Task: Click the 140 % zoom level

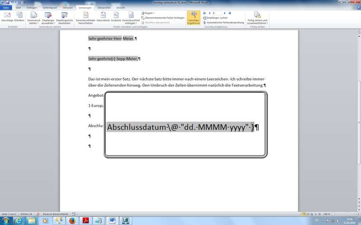Action: [326, 214]
